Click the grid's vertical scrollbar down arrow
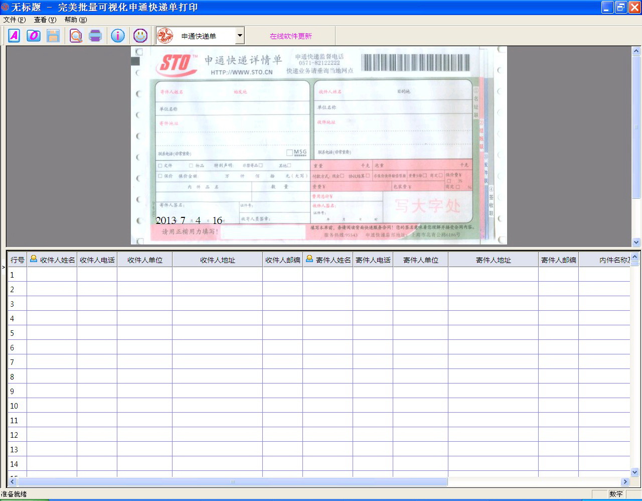 coord(634,472)
